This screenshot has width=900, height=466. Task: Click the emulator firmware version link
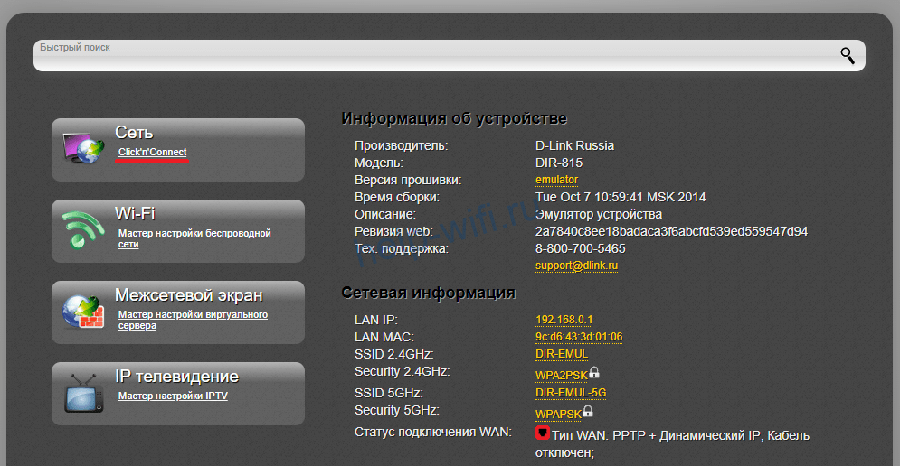[556, 180]
